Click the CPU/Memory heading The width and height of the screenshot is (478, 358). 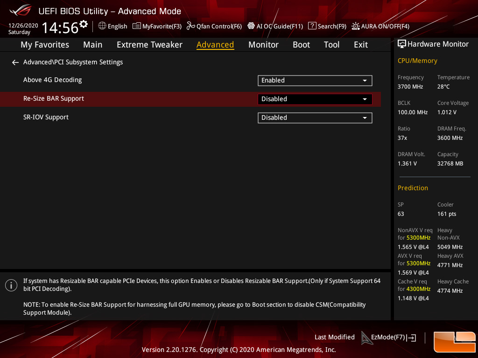(417, 61)
